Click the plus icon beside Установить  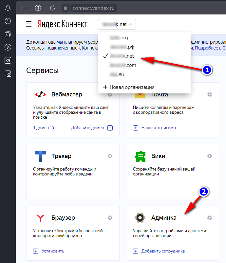tap(35, 251)
